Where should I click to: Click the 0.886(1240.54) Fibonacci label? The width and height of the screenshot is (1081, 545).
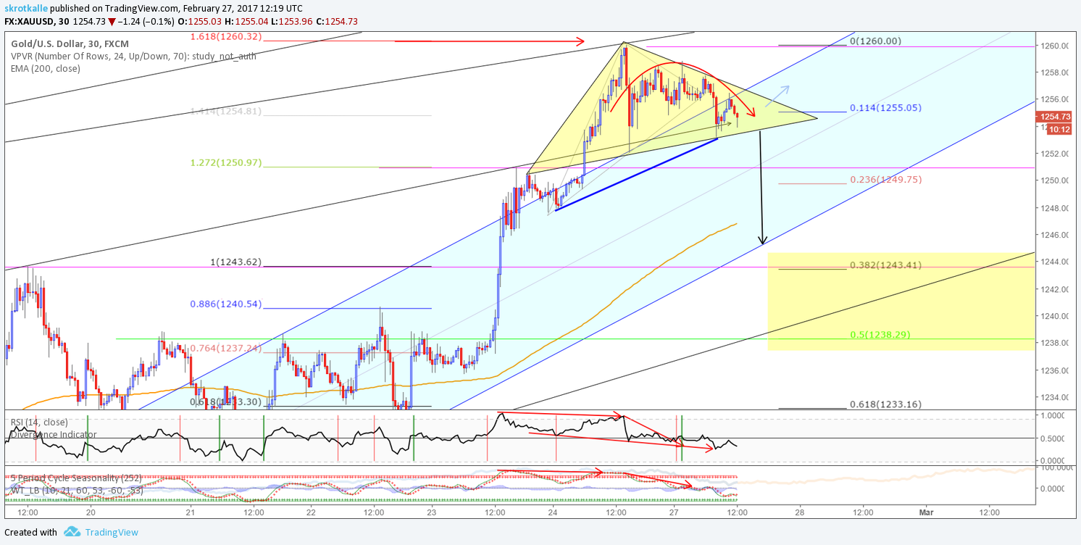tap(225, 304)
